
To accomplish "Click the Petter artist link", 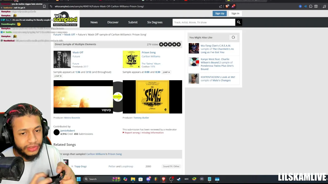I will [112, 166].
